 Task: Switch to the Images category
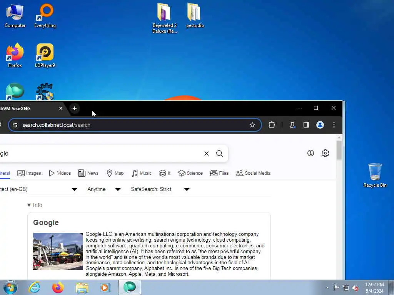pos(29,173)
